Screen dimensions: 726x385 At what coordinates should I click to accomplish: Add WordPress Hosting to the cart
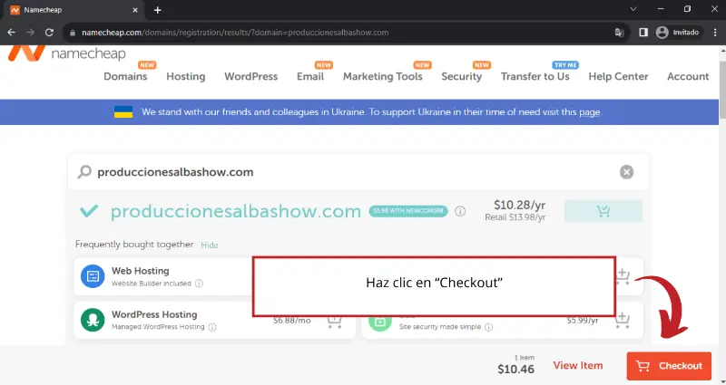point(334,321)
